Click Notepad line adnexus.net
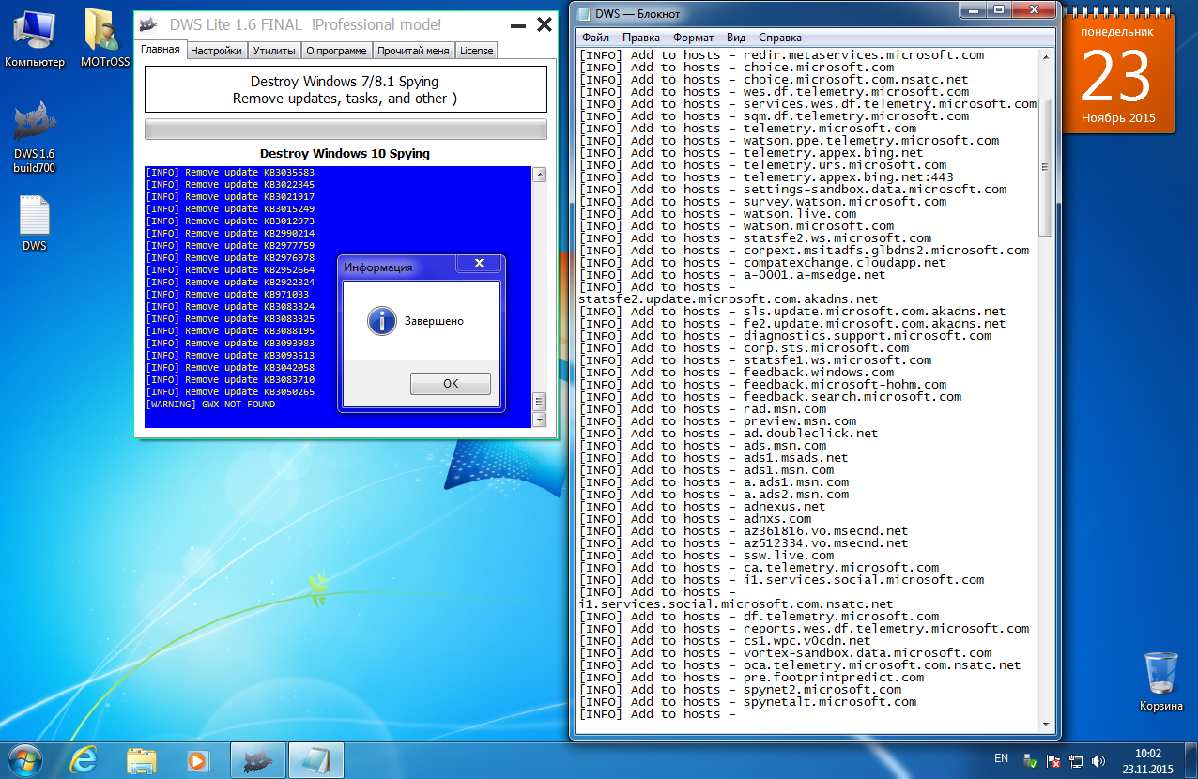Image resolution: width=1198 pixels, height=779 pixels. pos(702,507)
